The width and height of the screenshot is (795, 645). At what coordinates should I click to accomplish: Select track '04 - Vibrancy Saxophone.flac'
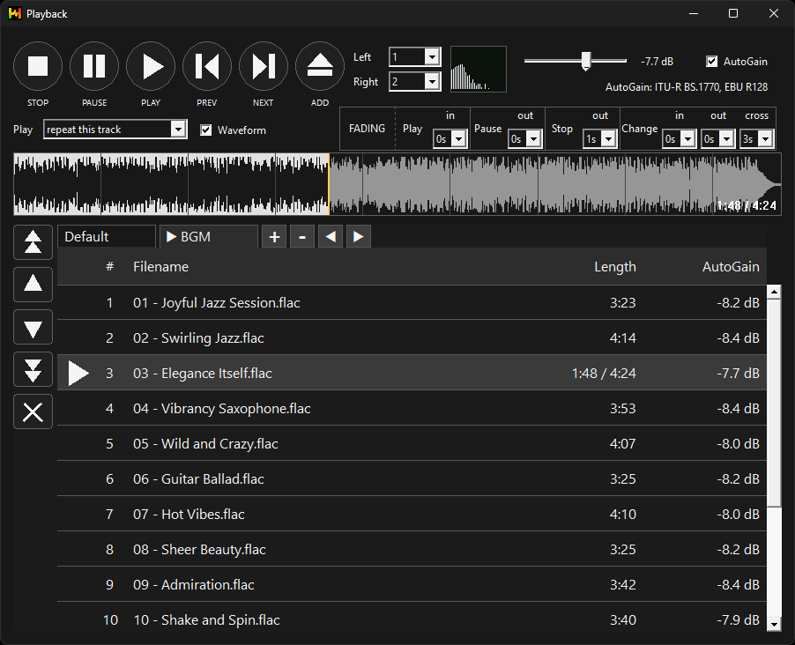[412, 408]
